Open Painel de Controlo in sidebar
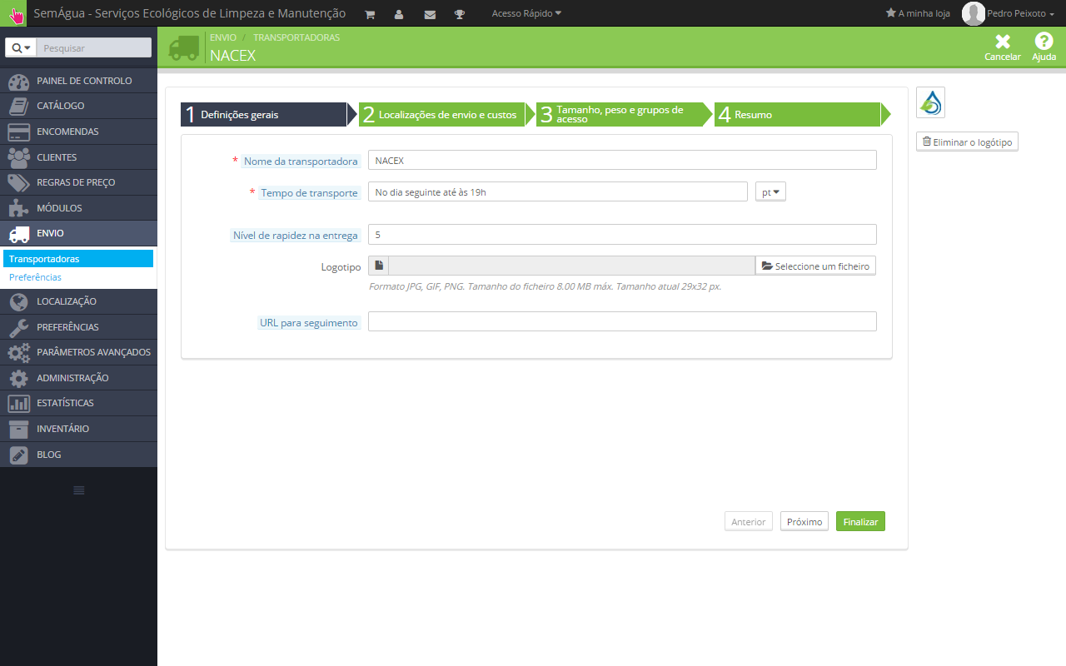 [79, 81]
